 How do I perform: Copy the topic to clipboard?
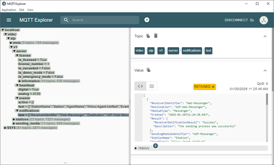(x=148, y=36)
